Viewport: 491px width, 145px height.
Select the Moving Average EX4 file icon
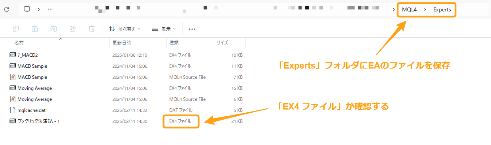tap(12, 88)
